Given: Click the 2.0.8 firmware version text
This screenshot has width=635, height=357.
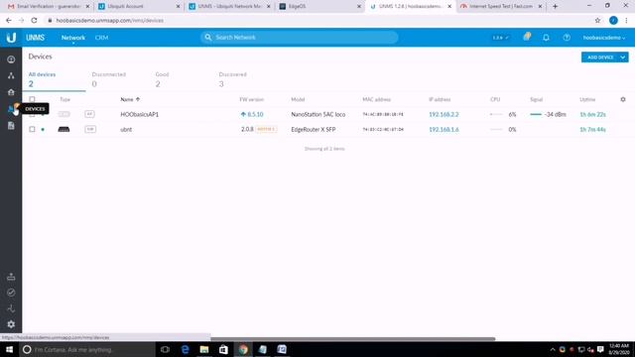Looking at the screenshot, I should [247, 130].
